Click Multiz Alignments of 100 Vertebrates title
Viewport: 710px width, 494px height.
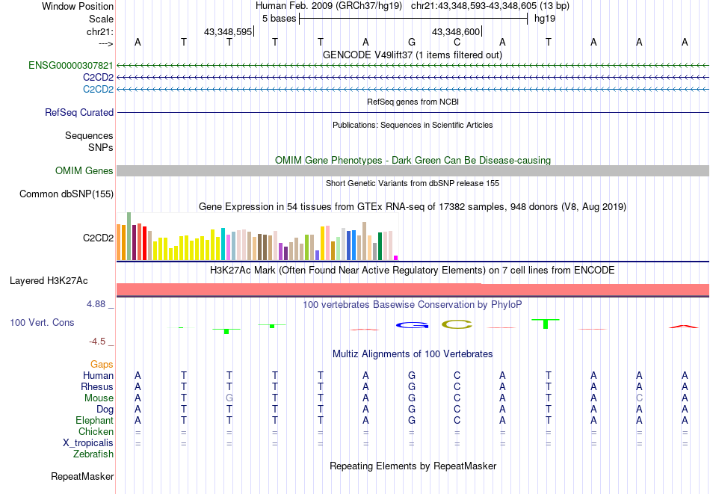coord(413,354)
